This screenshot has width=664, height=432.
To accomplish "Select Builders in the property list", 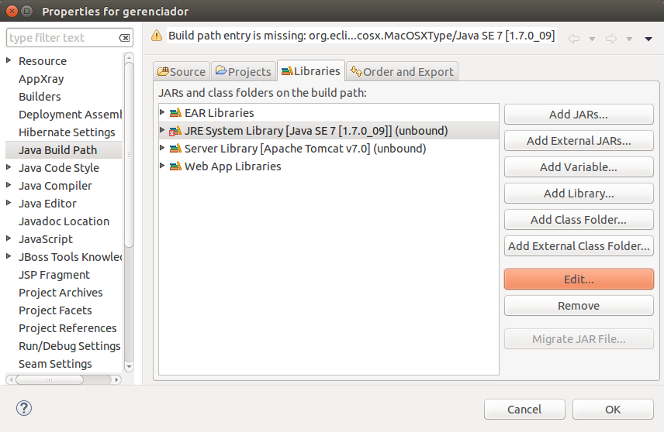I will (x=40, y=97).
